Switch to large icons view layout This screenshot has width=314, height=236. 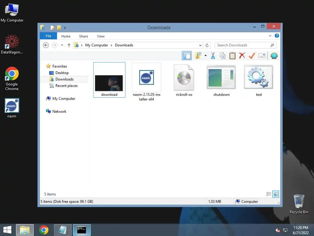point(276,194)
